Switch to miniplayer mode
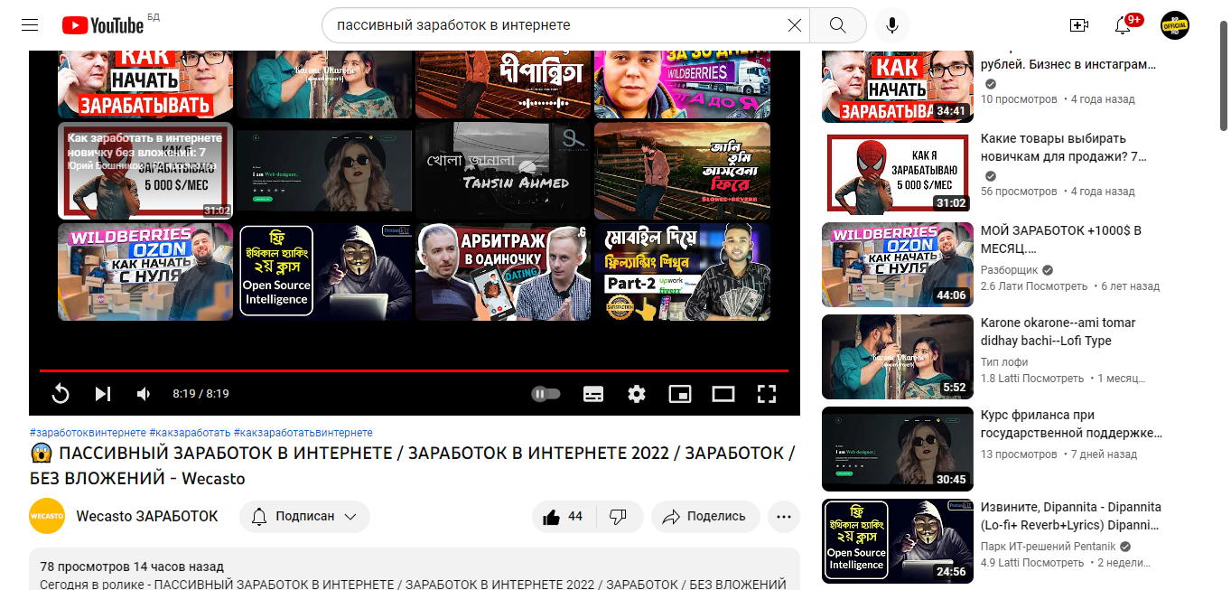This screenshot has width=1231, height=590. [x=680, y=394]
